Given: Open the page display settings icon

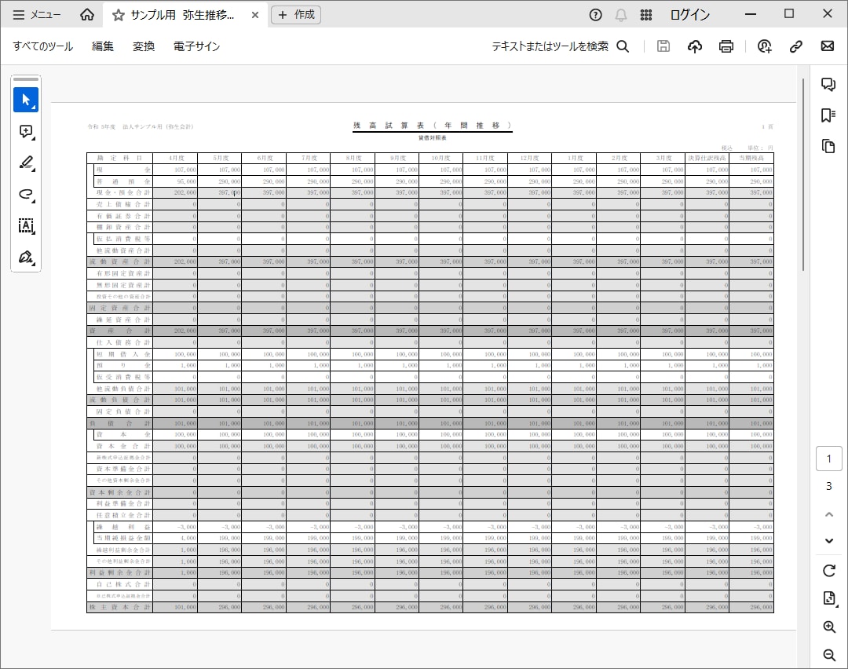Looking at the screenshot, I should point(828,598).
